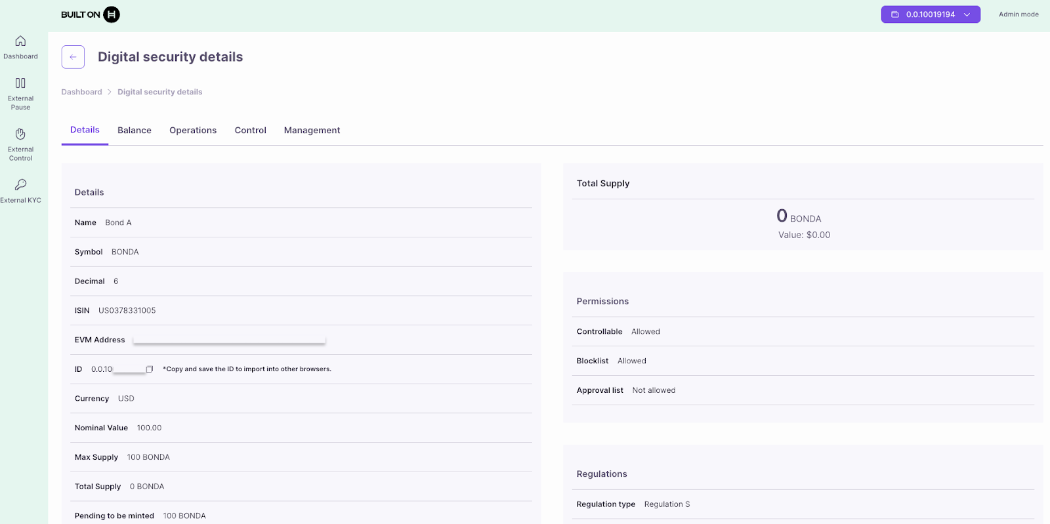
Task: Click the Dashboard breadcrumb link
Action: 81,92
